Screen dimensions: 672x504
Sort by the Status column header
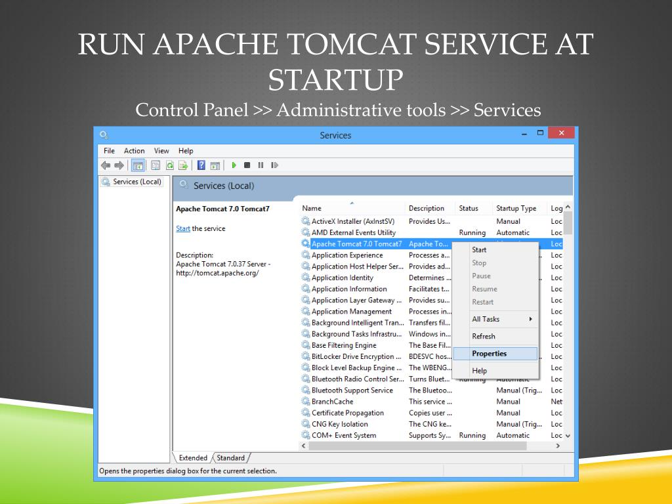pyautogui.click(x=474, y=208)
